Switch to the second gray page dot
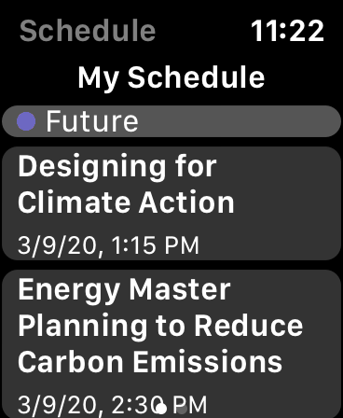This screenshot has width=343, height=418. 182,409
